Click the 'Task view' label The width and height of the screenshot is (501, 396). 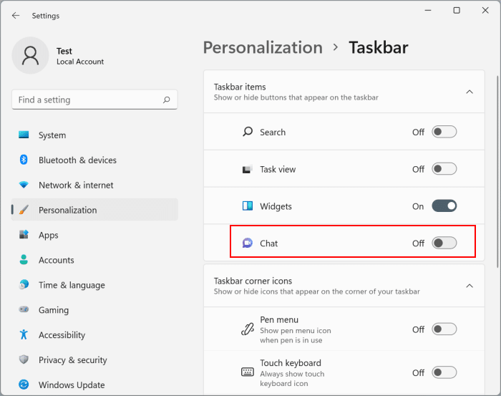pyautogui.click(x=278, y=169)
